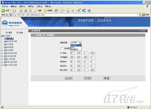Click the Windows flag logo icon

[x=147, y=6]
